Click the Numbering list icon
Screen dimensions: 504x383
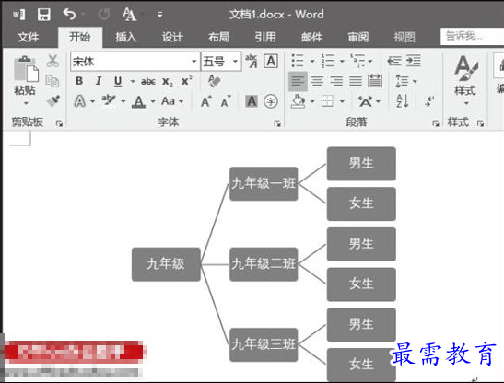pyautogui.click(x=327, y=61)
